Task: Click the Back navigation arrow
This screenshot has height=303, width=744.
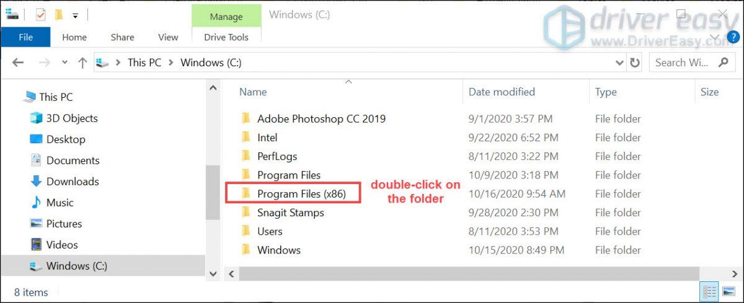Action: 17,63
